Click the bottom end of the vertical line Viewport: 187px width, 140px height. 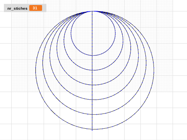coord(92,130)
